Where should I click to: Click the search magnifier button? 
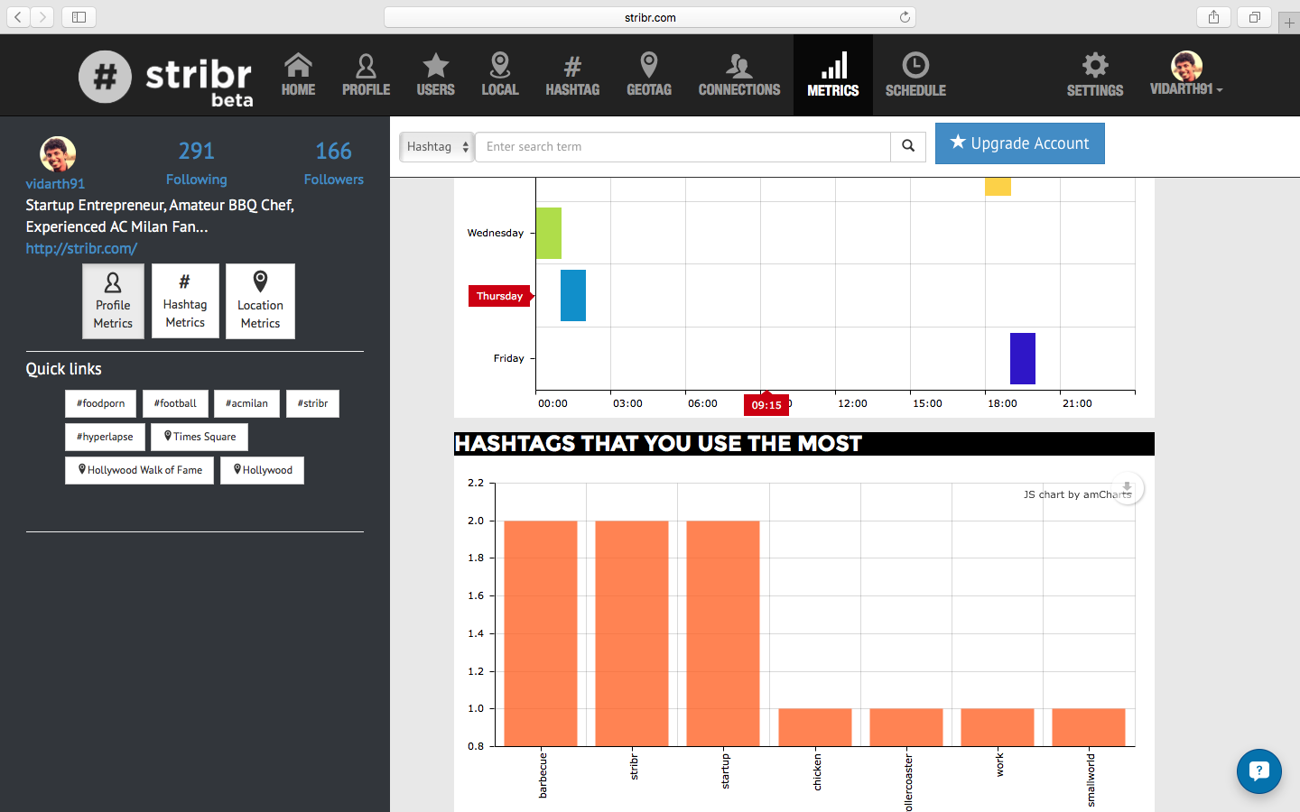point(908,147)
